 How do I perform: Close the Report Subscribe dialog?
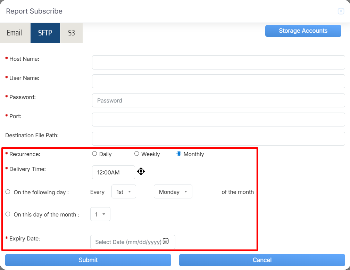(x=341, y=11)
